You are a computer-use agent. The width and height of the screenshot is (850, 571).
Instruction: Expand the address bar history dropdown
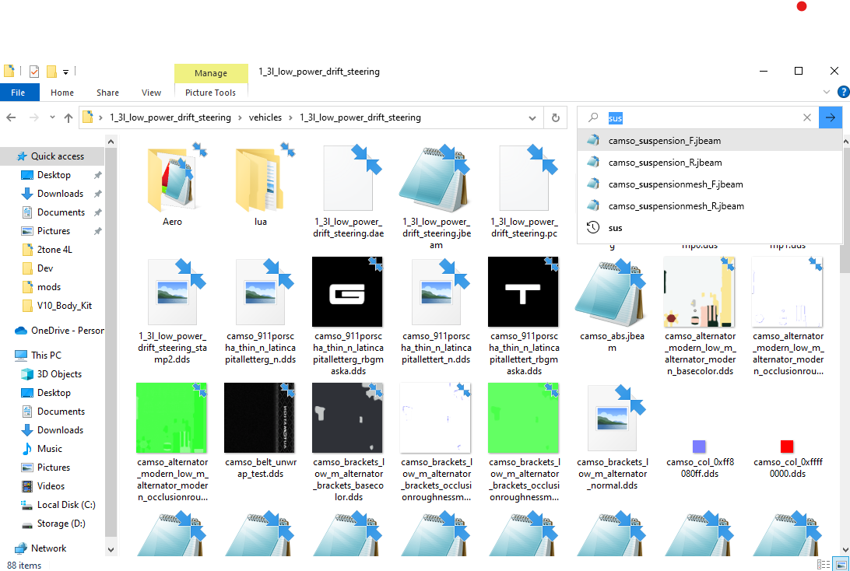(532, 117)
